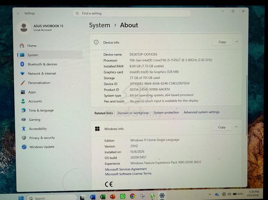Click the Windows info logo icon

point(97,129)
